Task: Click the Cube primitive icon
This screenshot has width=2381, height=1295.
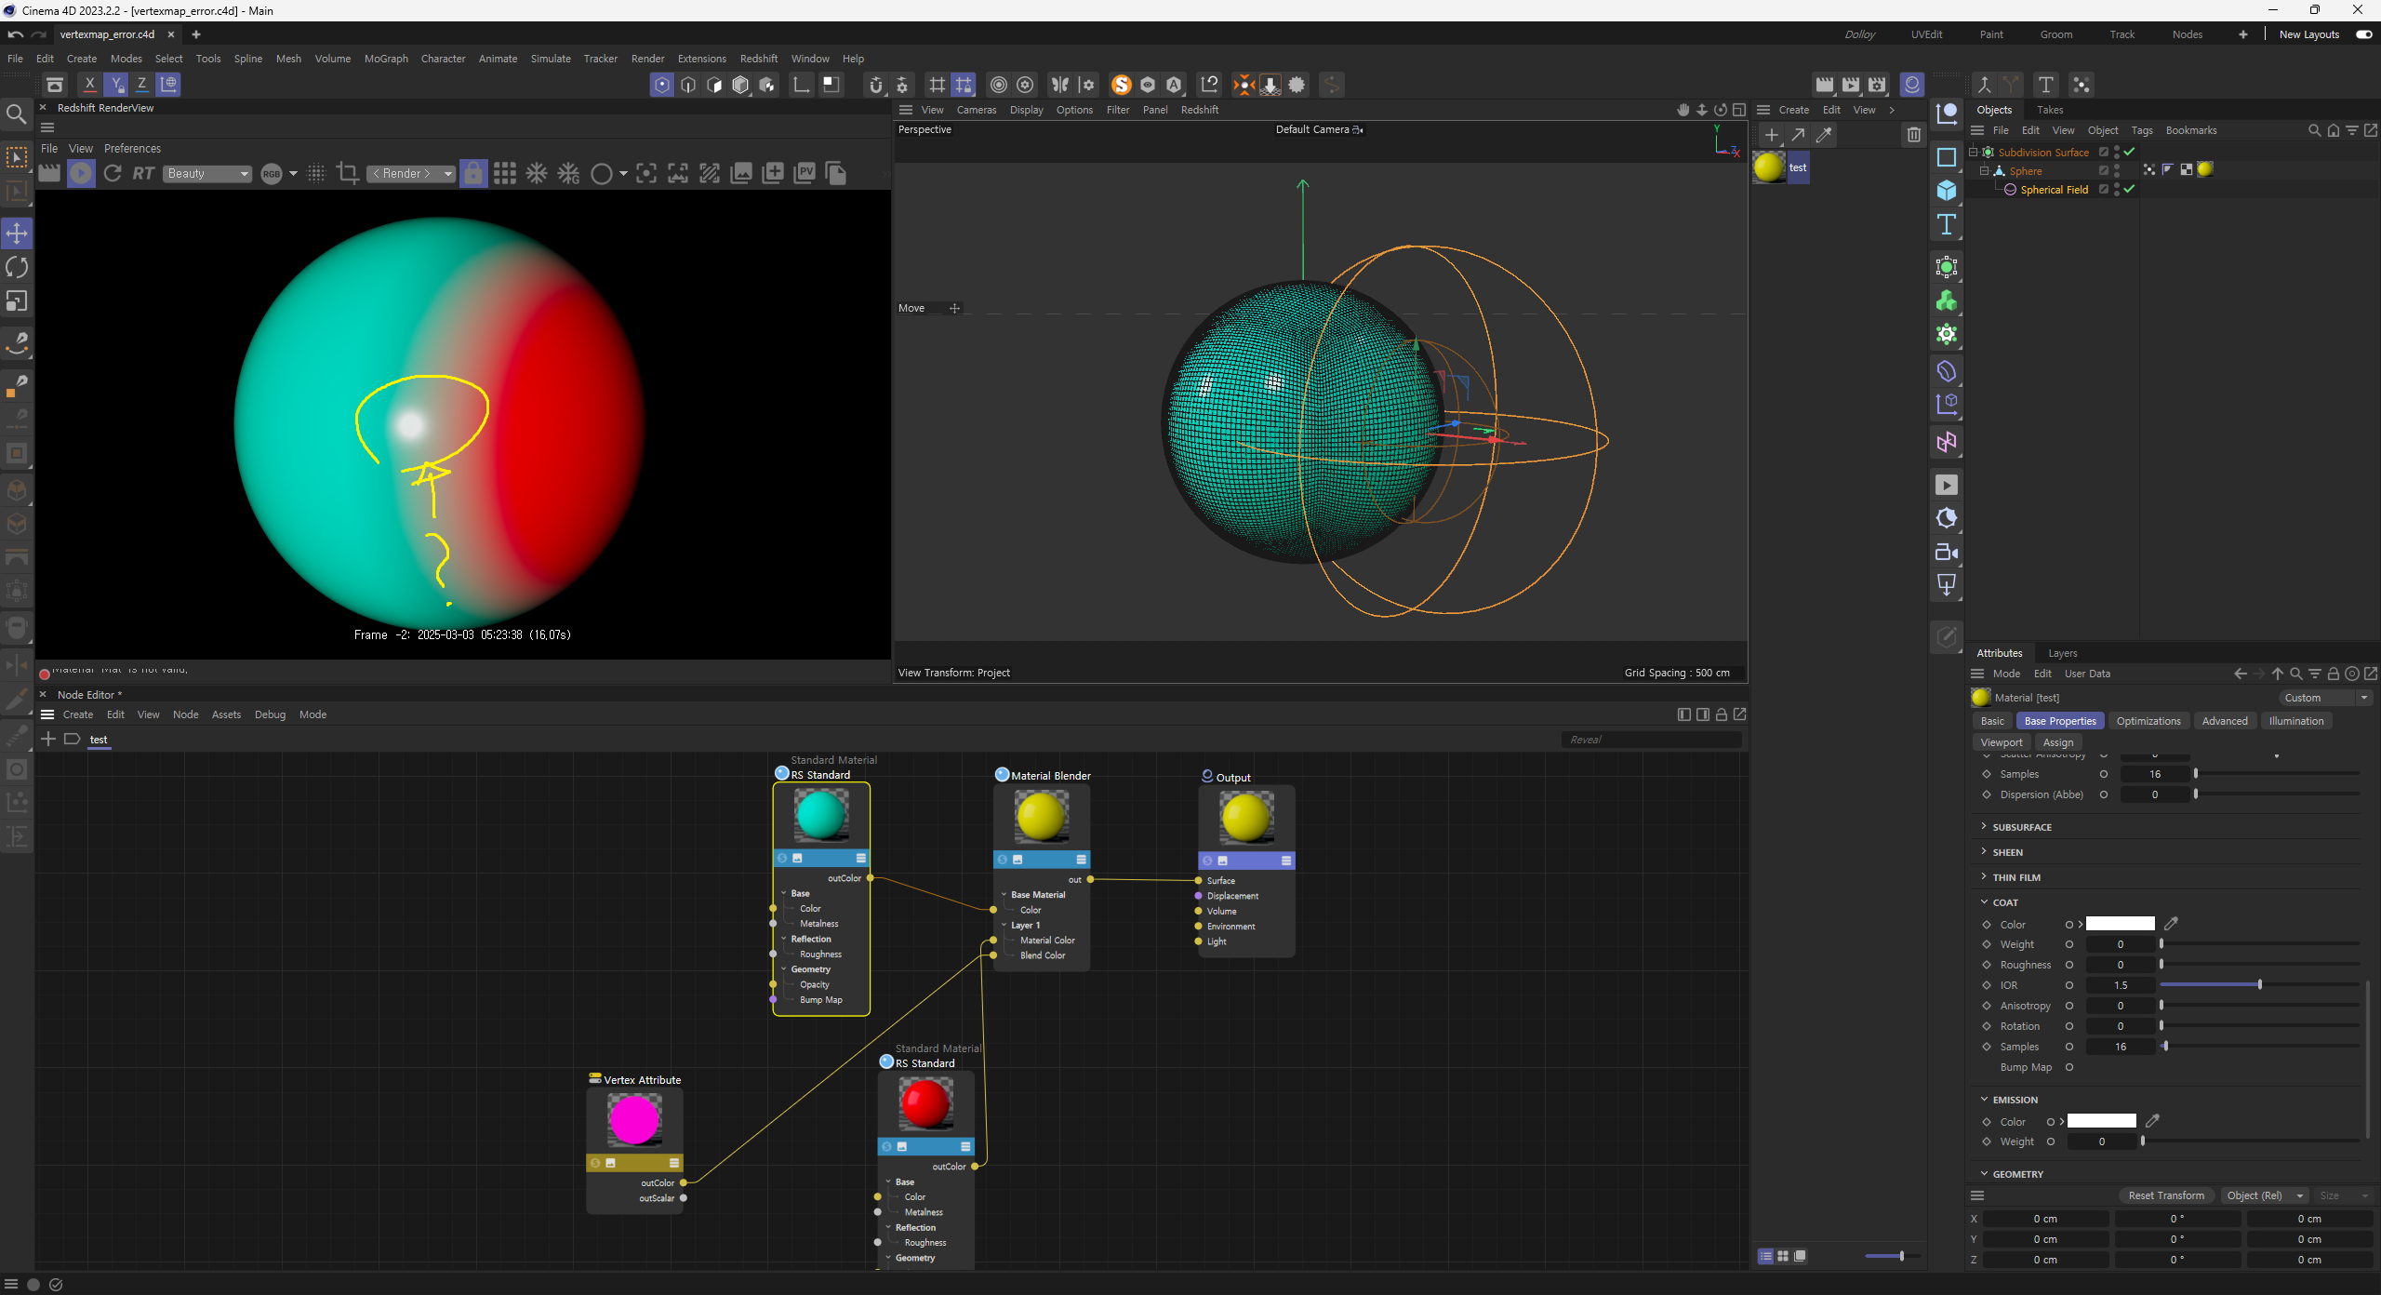Action: [1947, 191]
